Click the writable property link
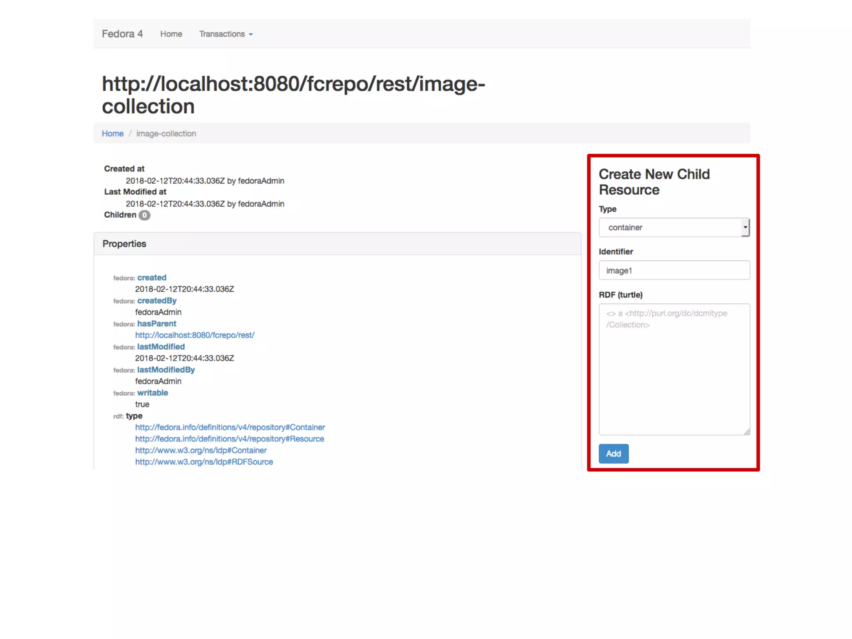This screenshot has width=852, height=639. (x=153, y=393)
